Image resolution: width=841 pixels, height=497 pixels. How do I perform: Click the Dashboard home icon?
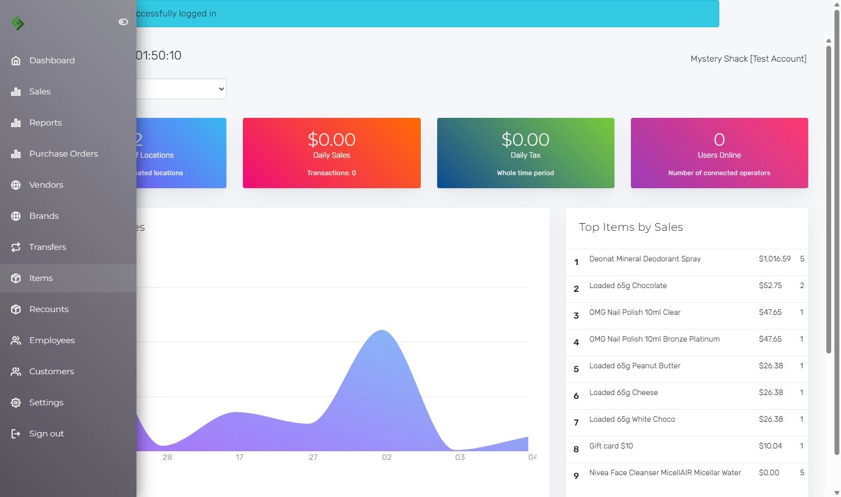[x=16, y=61]
